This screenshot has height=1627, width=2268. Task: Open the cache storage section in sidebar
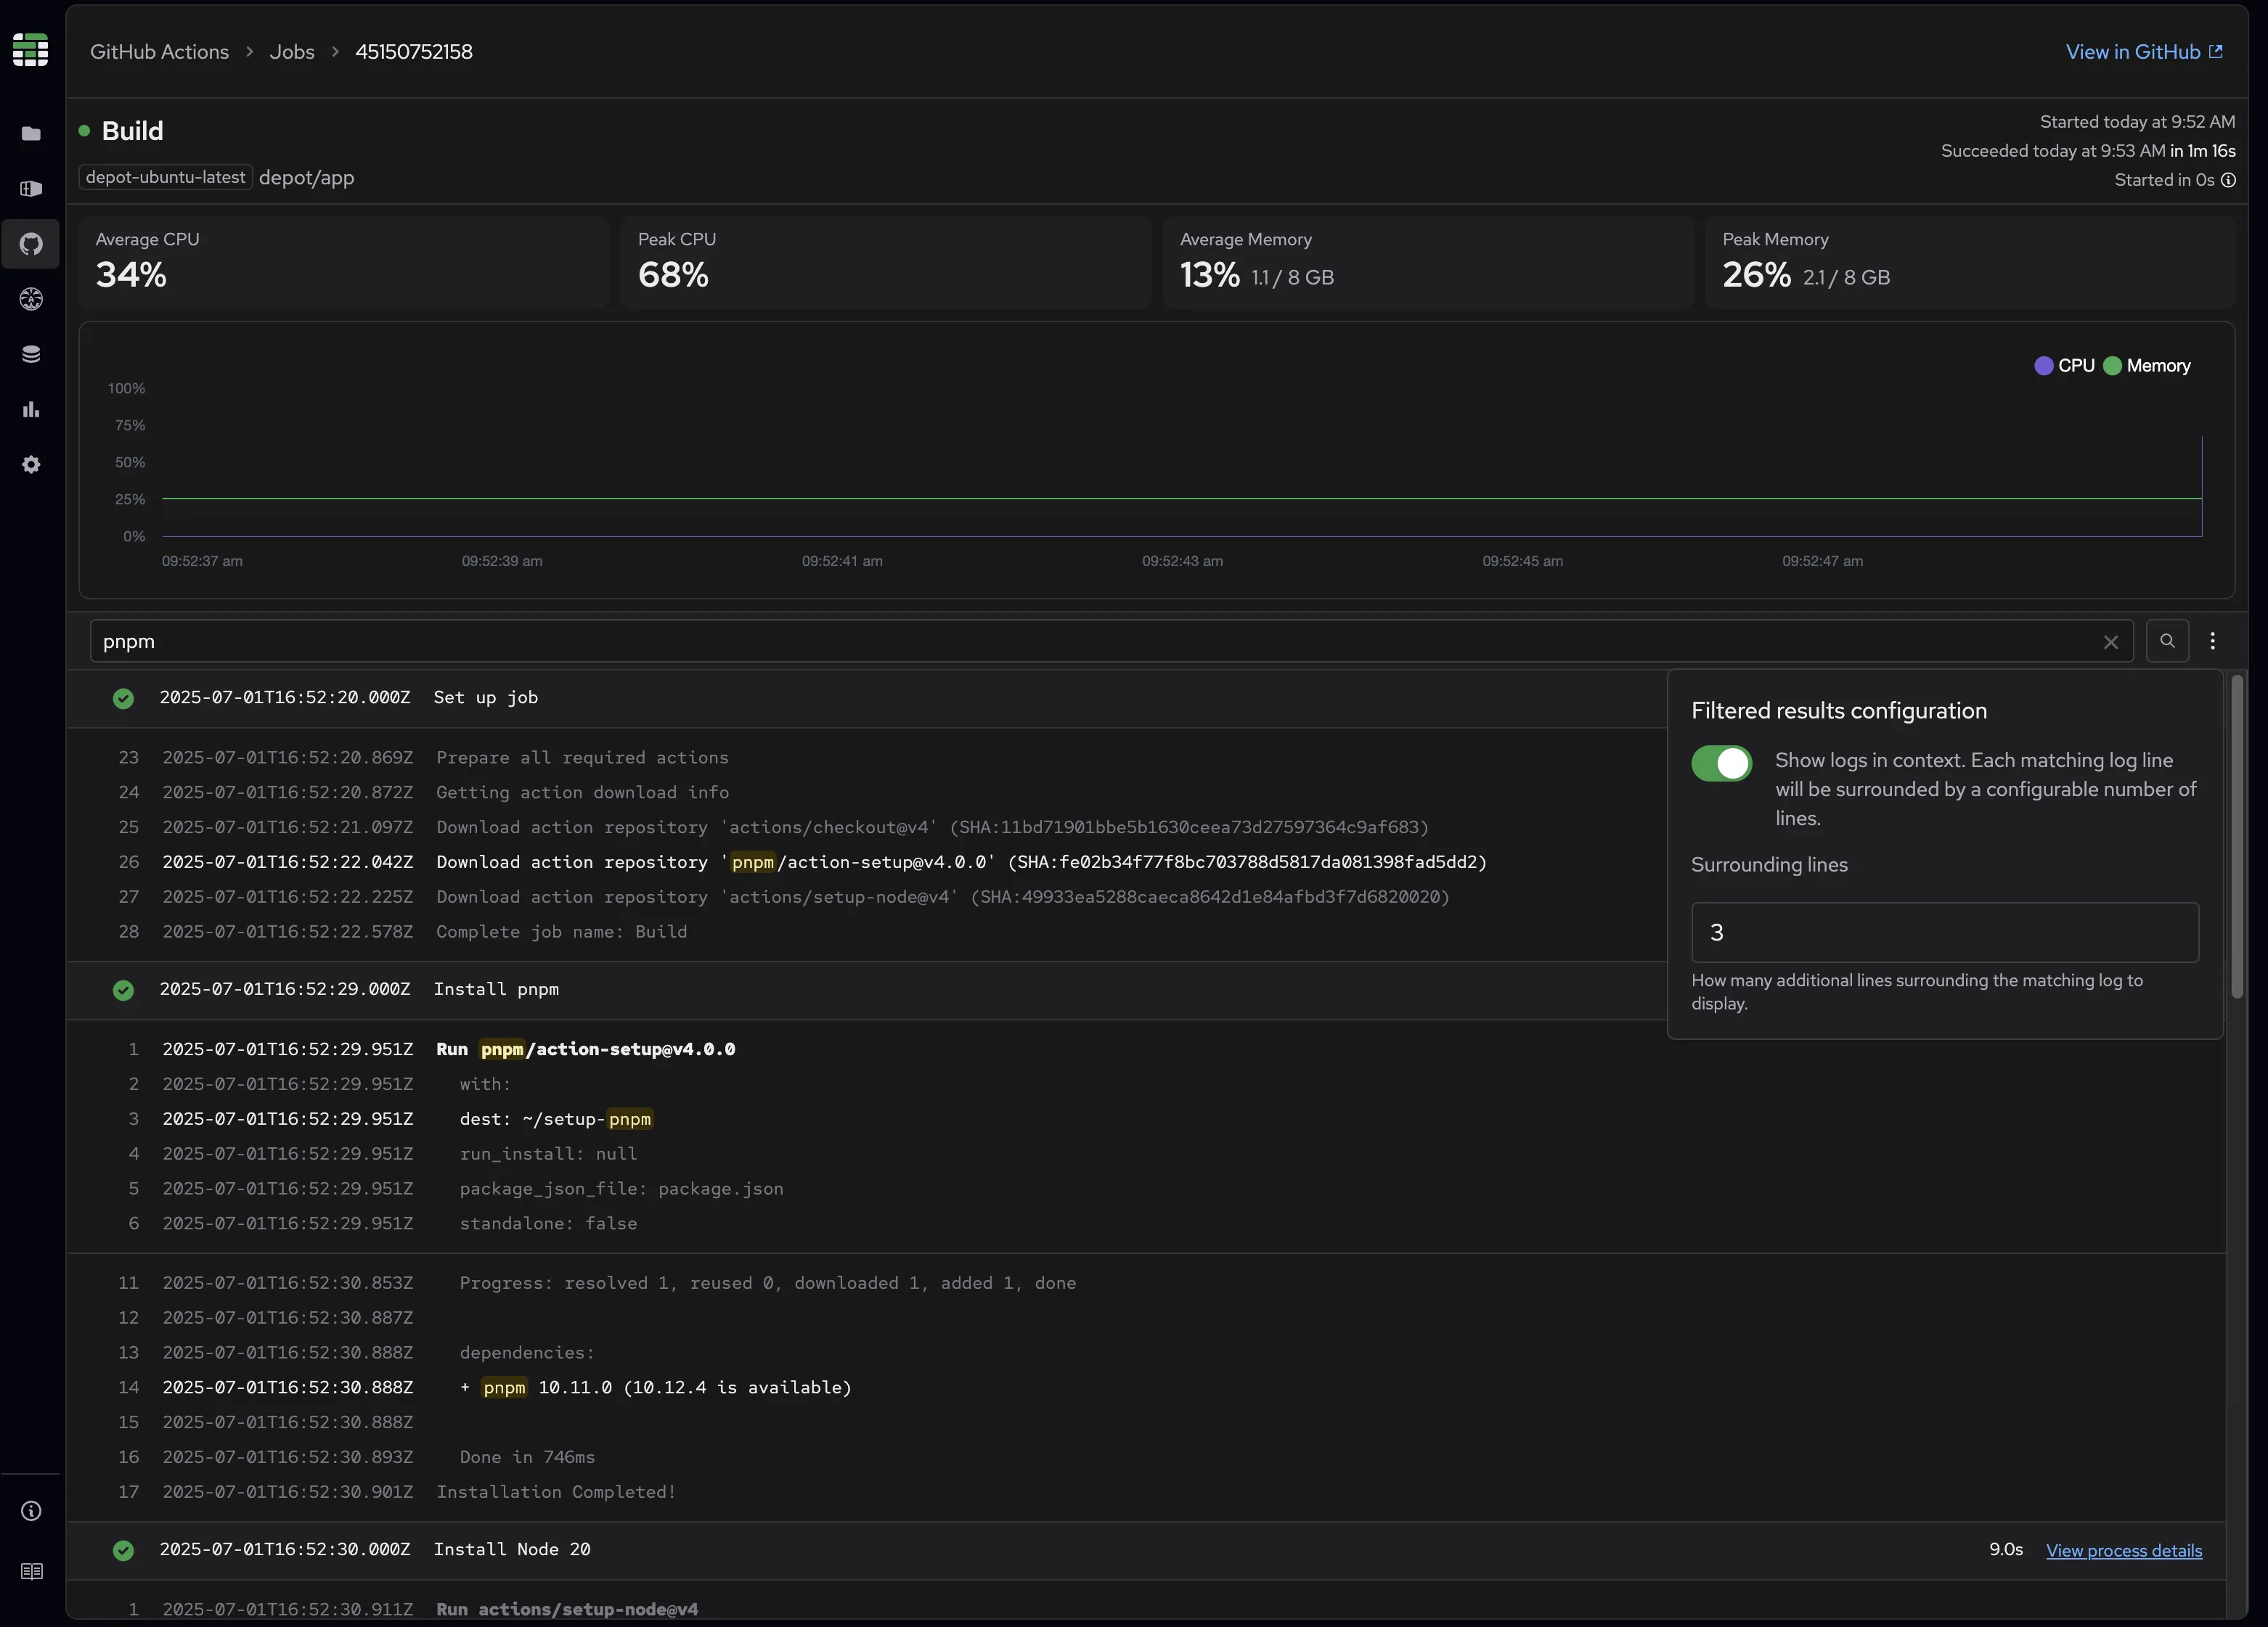pos(31,353)
